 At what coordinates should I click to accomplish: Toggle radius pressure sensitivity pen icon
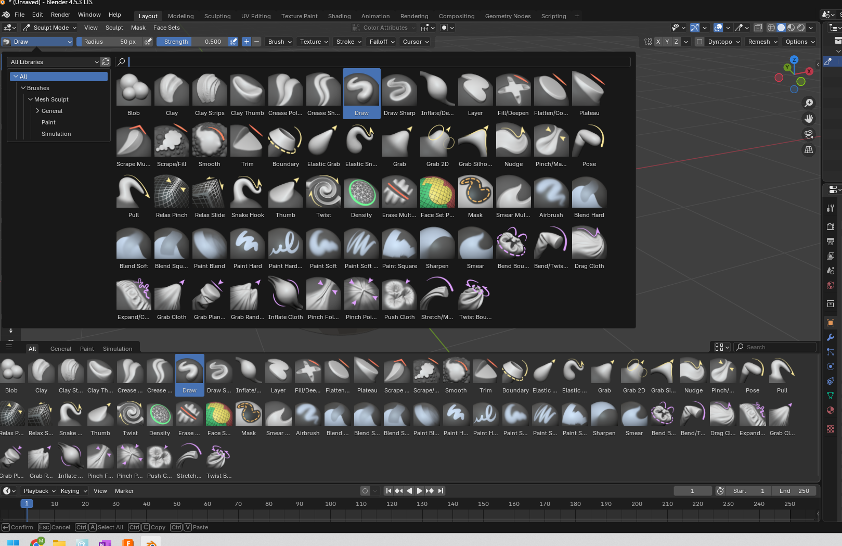tap(148, 42)
